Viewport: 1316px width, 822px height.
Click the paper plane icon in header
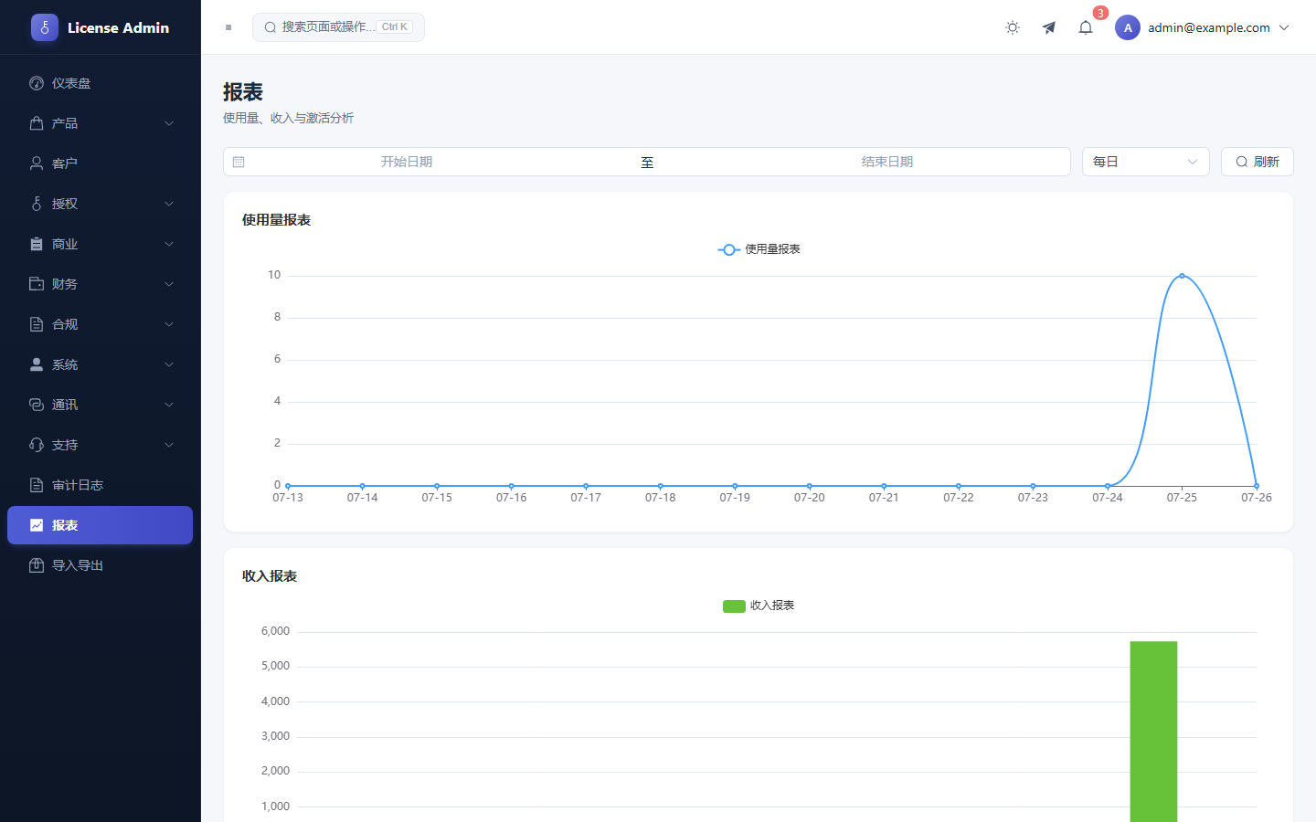pos(1049,27)
